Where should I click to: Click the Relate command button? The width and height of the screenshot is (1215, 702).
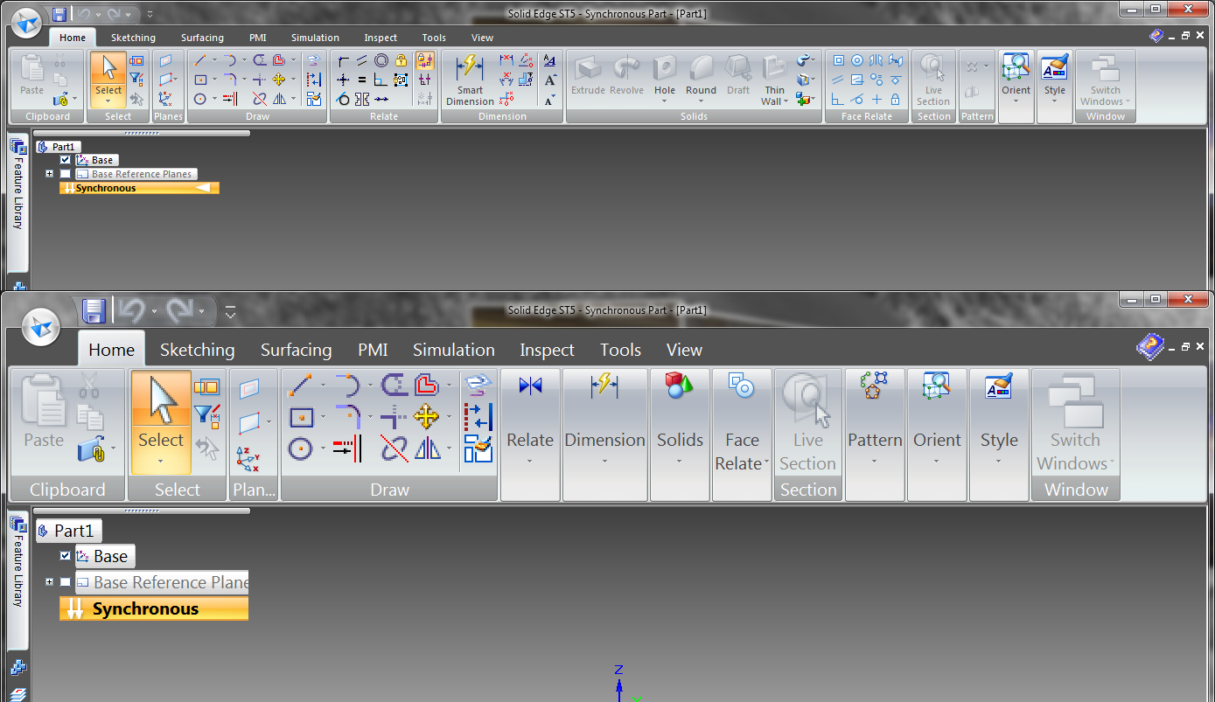click(528, 420)
